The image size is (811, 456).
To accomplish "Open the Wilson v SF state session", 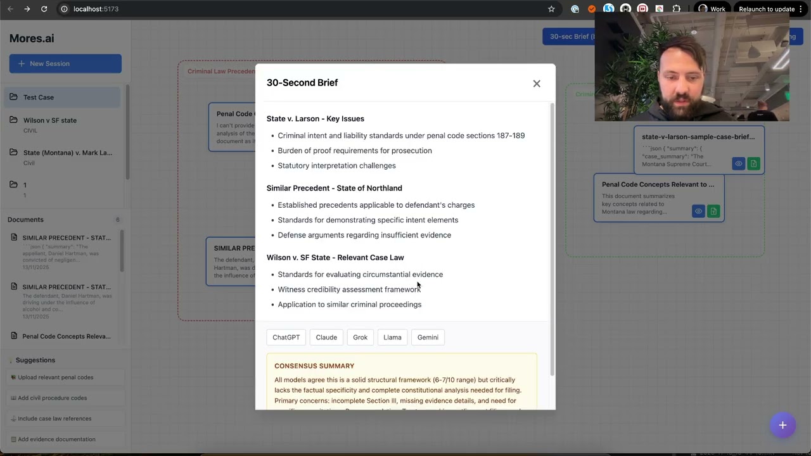I will (62, 125).
